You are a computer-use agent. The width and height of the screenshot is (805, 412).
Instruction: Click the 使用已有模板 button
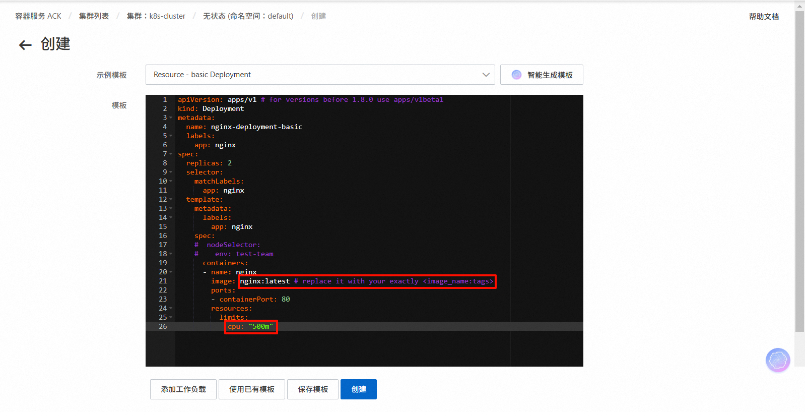252,389
